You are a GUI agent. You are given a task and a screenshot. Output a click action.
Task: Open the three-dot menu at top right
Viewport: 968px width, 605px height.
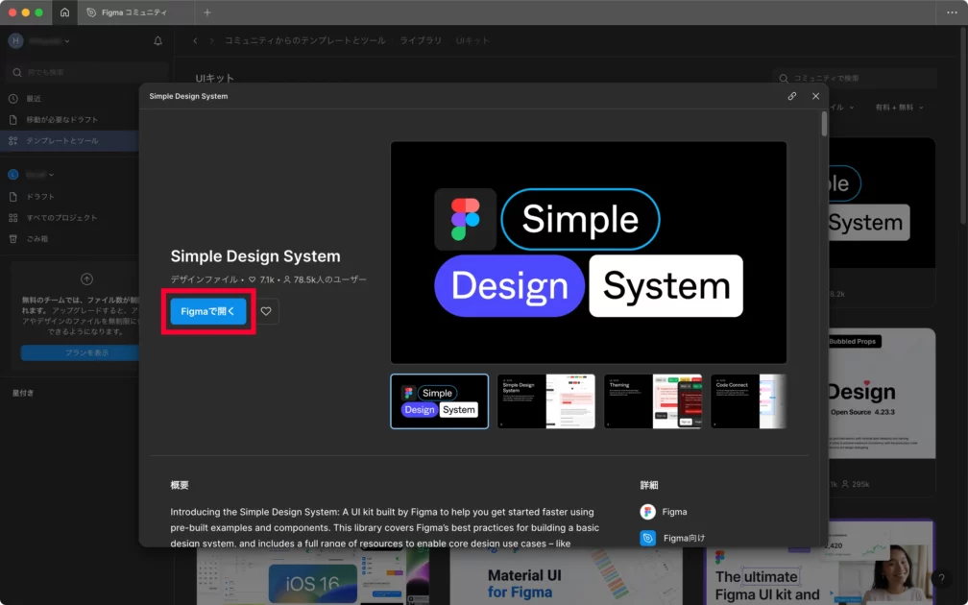point(951,12)
